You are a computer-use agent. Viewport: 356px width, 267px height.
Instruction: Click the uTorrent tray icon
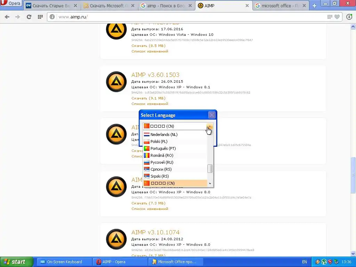pyautogui.click(x=324, y=262)
